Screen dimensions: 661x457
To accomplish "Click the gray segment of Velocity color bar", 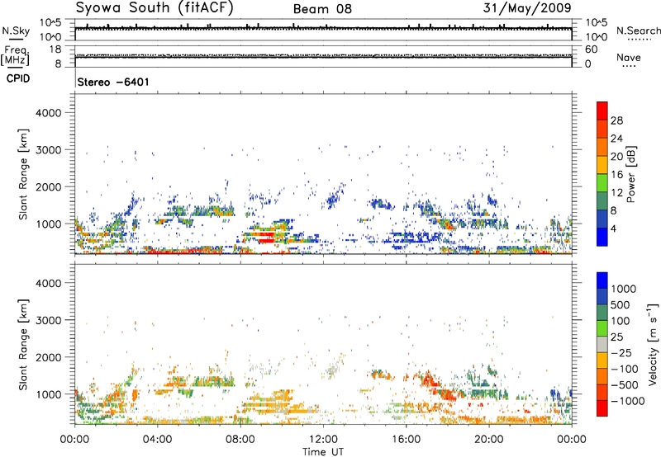I will point(602,345).
